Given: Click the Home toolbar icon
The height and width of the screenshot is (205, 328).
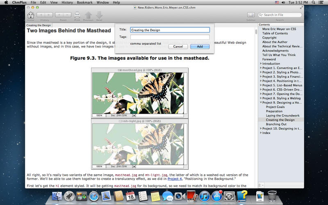Looking at the screenshot, I should coord(31,15).
